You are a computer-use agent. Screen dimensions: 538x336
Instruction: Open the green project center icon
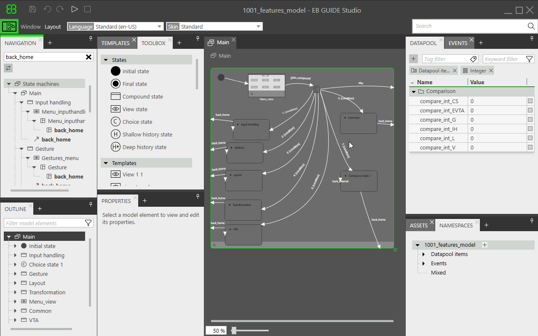(x=9, y=27)
